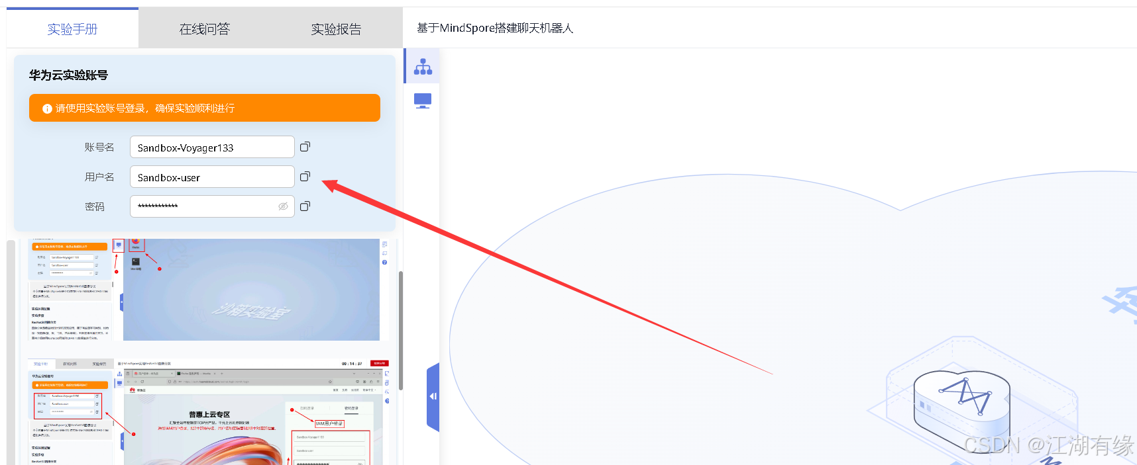Open the topology diagram sidebar icon
The width and height of the screenshot is (1137, 465).
[x=423, y=66]
